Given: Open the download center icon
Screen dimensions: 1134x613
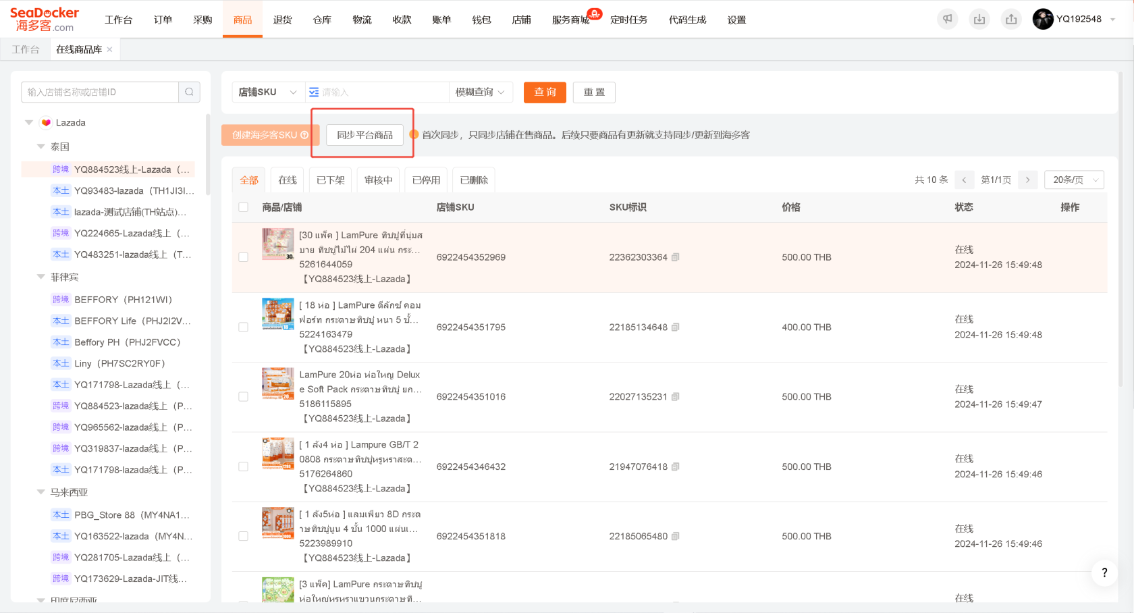Looking at the screenshot, I should (x=979, y=20).
